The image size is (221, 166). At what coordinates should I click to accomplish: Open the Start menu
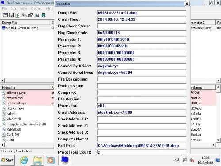click(8, 160)
